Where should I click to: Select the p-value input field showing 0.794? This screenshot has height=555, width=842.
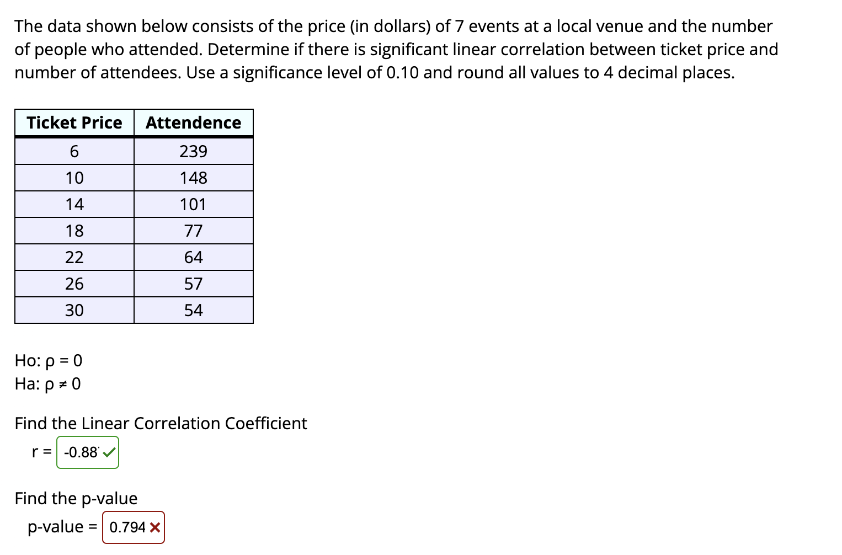tap(127, 527)
